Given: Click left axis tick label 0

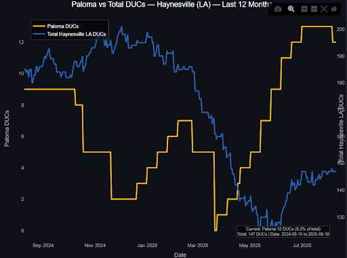Looking at the screenshot, I should (x=22, y=231).
